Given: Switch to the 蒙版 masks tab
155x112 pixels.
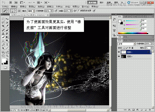Looking at the screenshot, I should [126, 37].
